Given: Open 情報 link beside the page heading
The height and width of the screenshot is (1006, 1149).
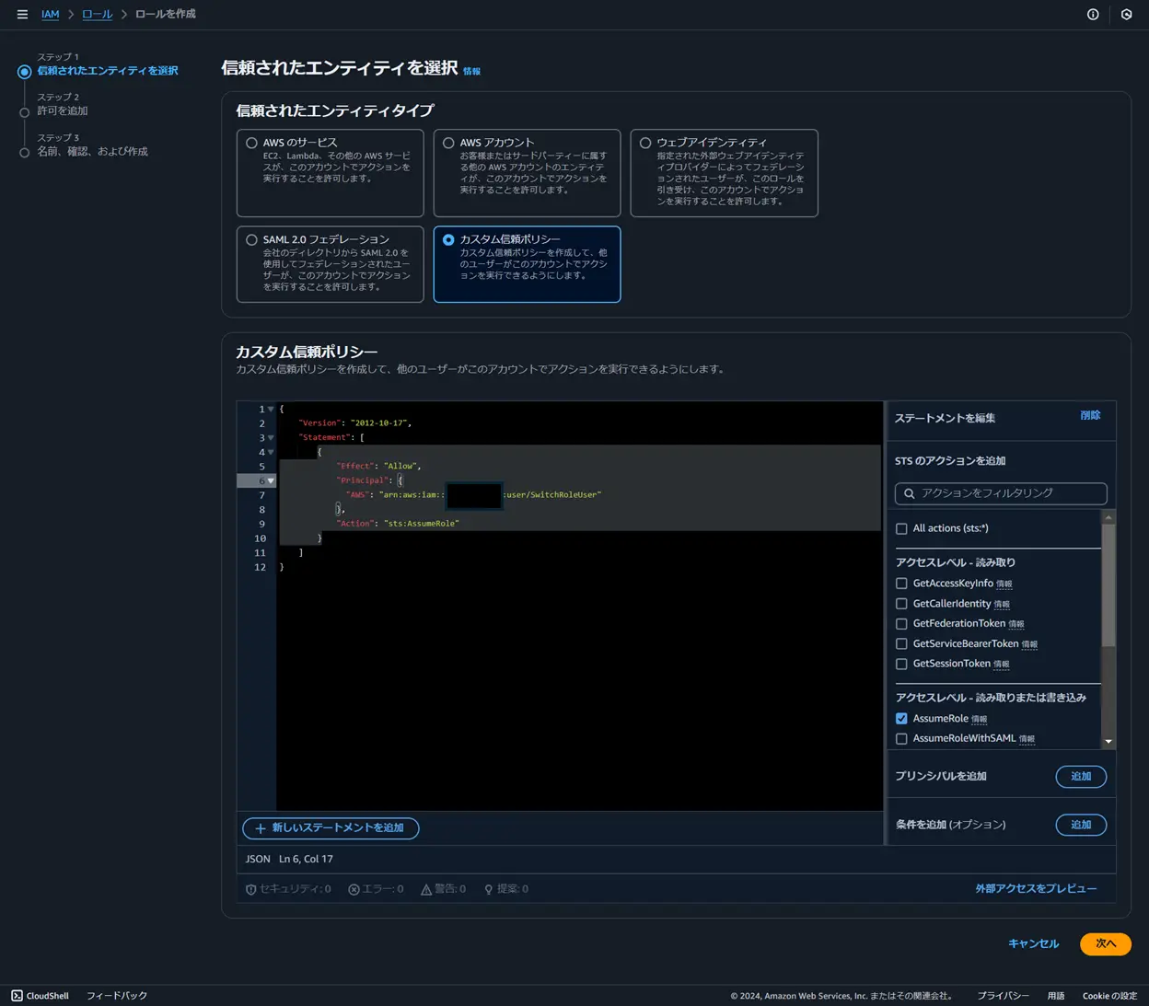Looking at the screenshot, I should (471, 71).
